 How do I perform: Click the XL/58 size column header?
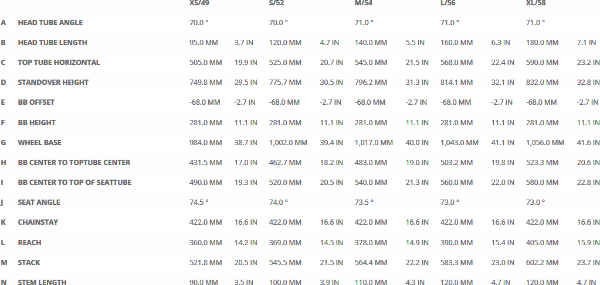(x=536, y=4)
